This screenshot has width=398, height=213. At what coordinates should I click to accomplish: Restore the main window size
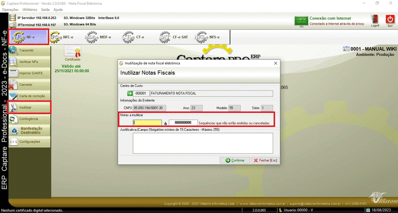click(377, 3)
